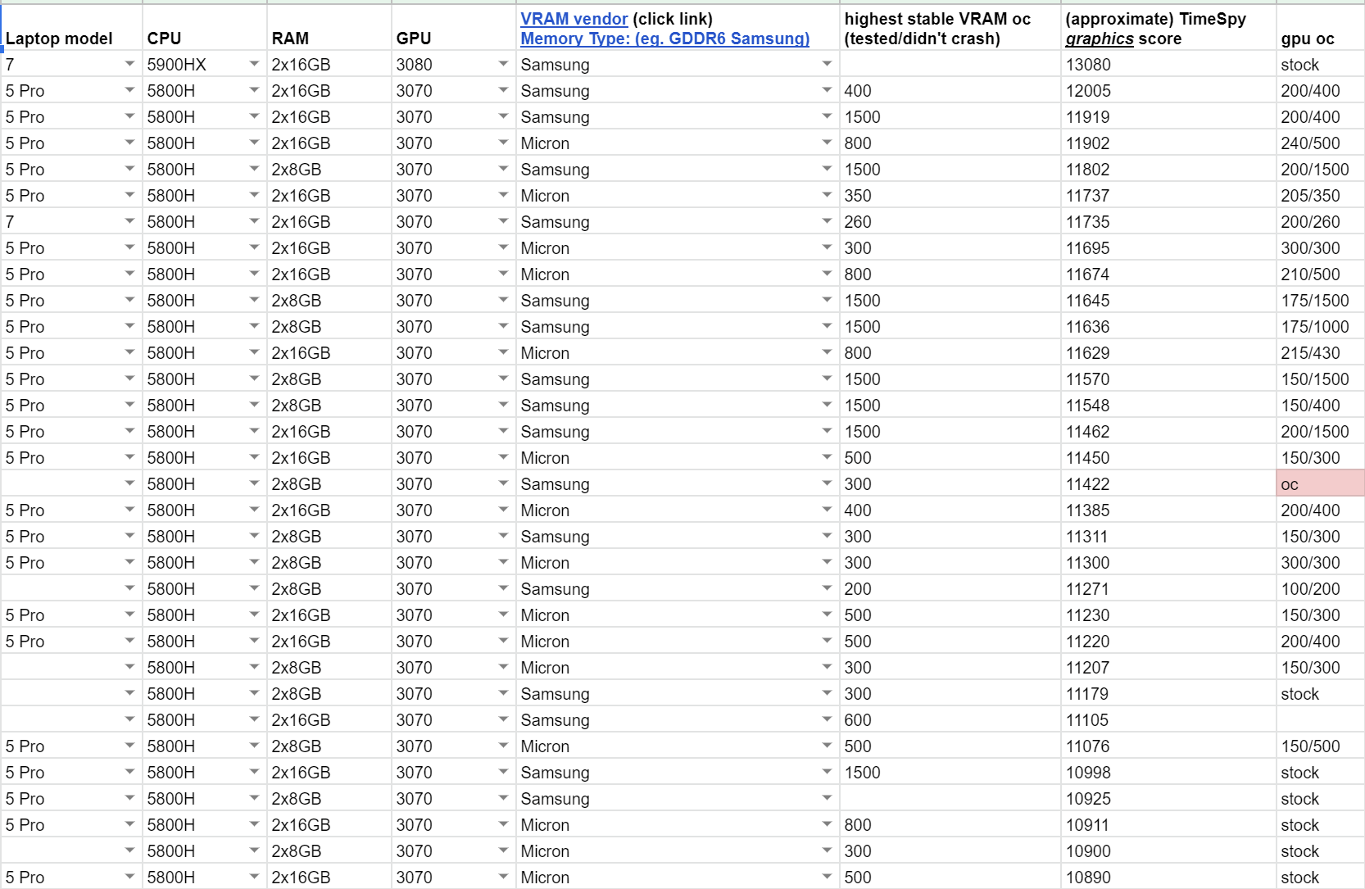This screenshot has height=889, width=1365.
Task: Open a 5 Pro model dropdown near the bottom
Action: tap(129, 877)
